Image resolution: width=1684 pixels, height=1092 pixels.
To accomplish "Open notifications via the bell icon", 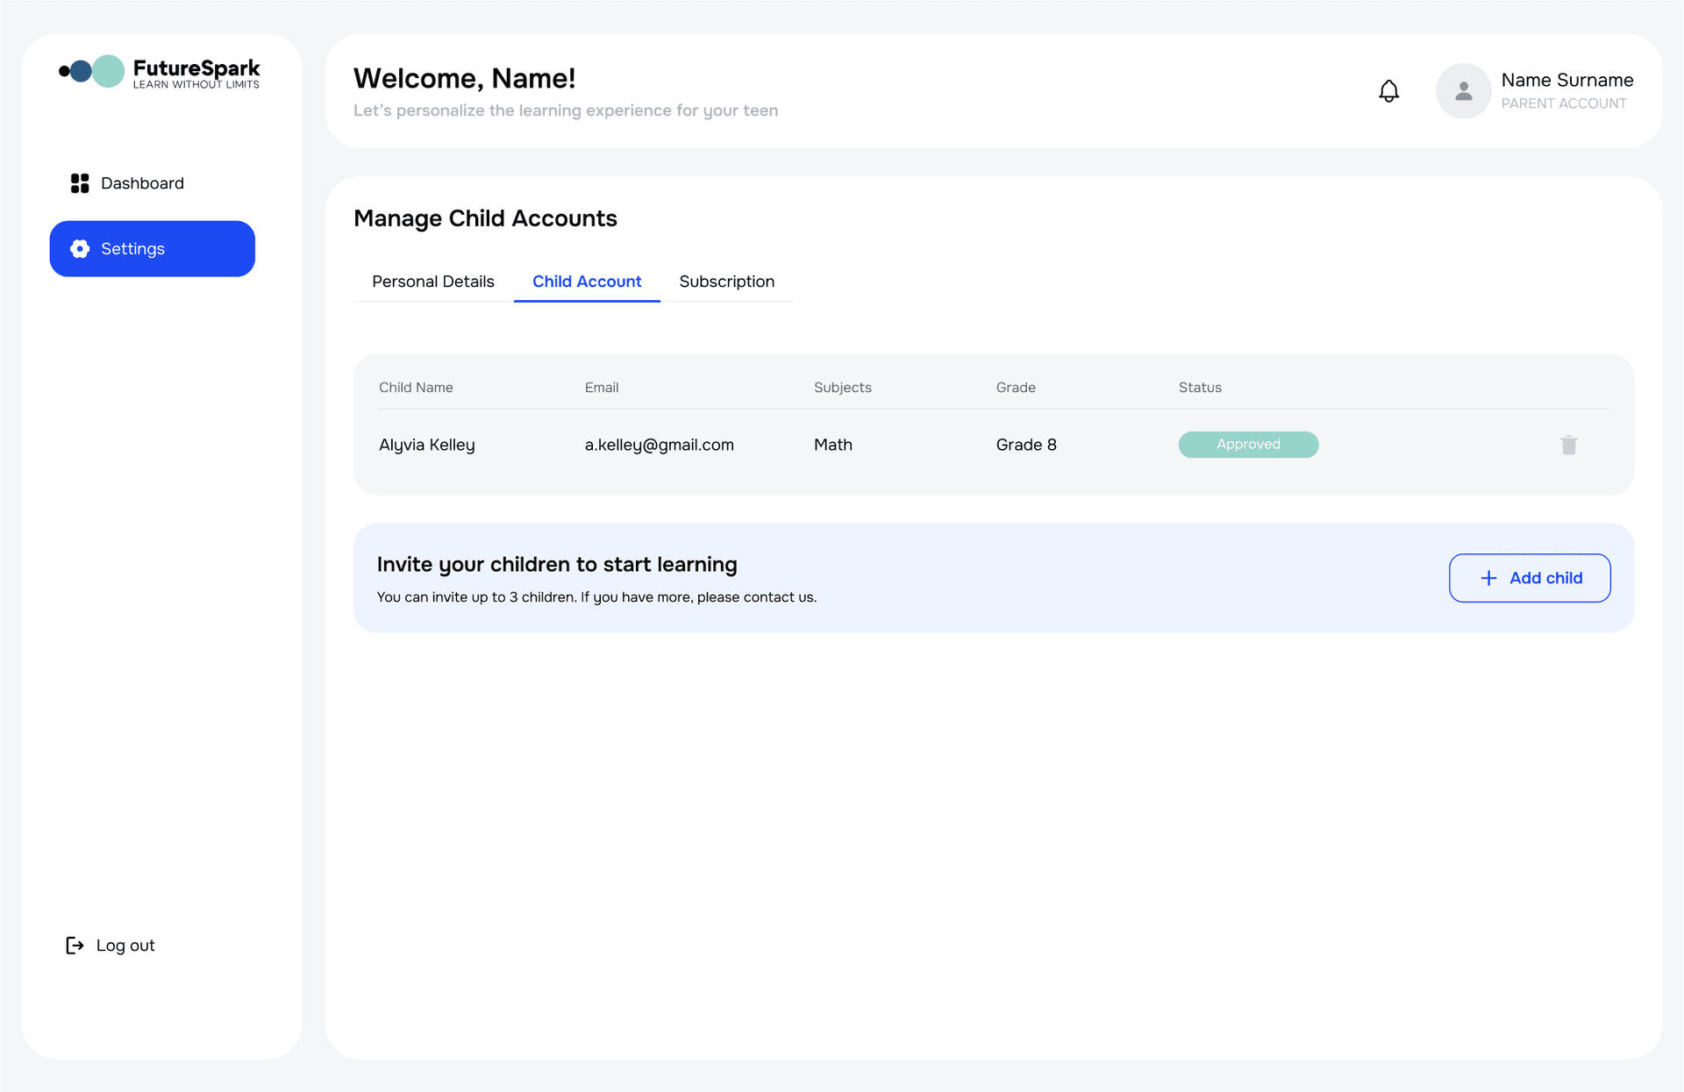I will [1388, 90].
